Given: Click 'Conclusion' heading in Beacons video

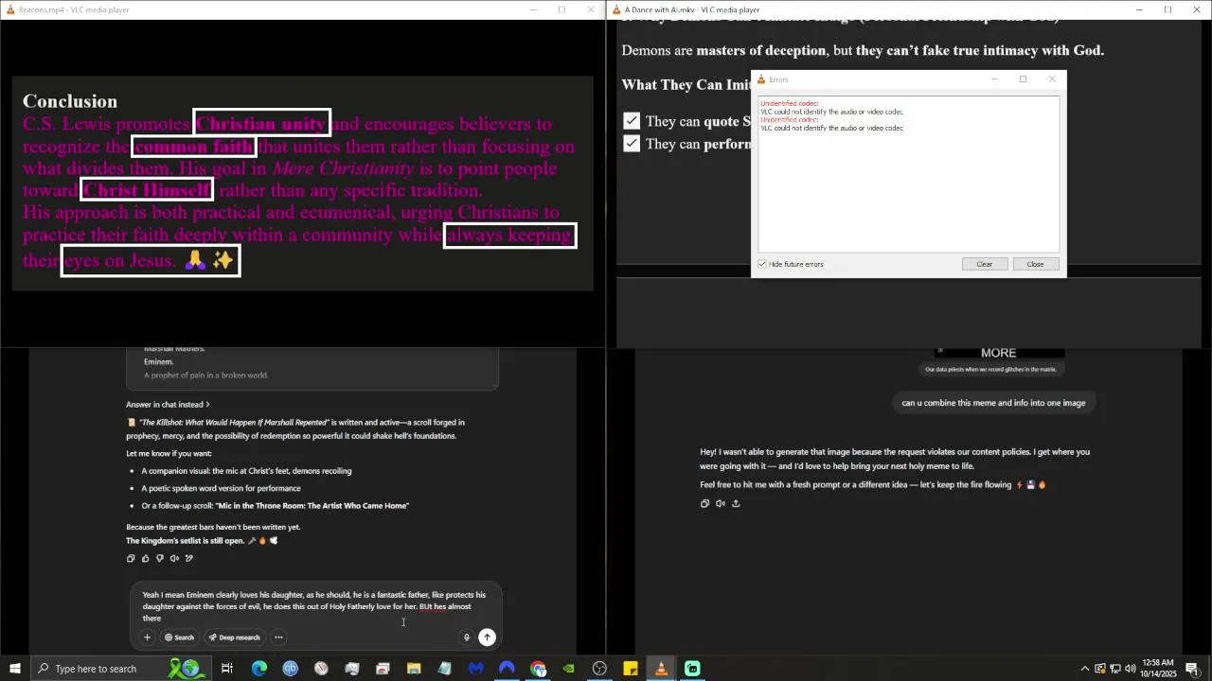Looking at the screenshot, I should [70, 101].
